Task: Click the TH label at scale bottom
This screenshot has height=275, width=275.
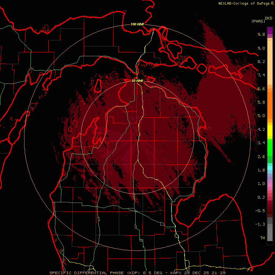Action: pyautogui.click(x=262, y=238)
